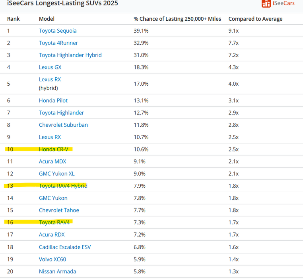Click the Toyota RAV4 link in rank 16
Image resolution: width=303 pixels, height=279 pixels.
tap(54, 222)
